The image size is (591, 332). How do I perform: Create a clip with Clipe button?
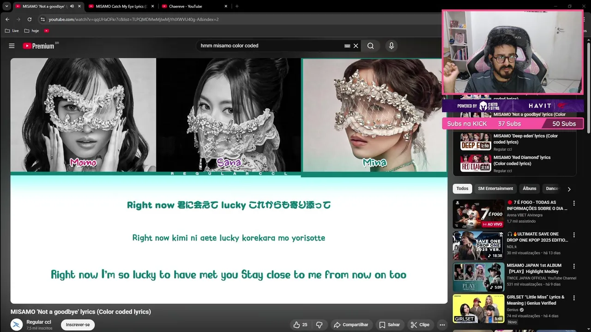420,325
